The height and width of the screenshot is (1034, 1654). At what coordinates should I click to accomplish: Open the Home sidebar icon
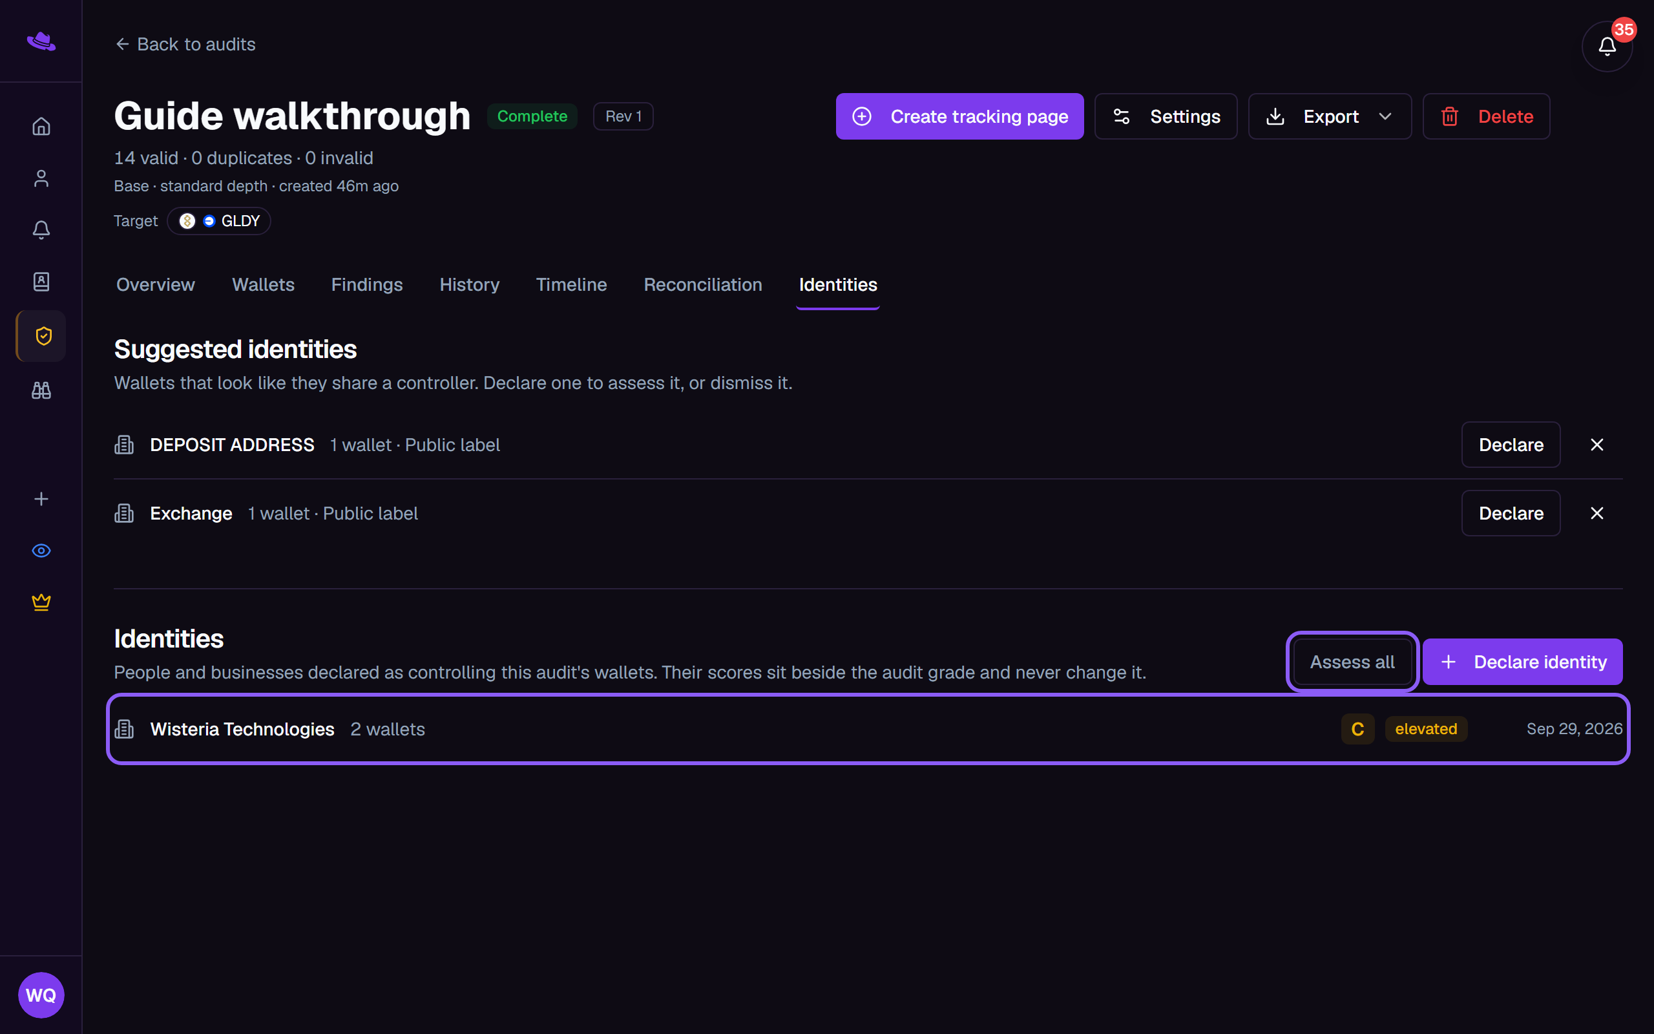click(x=41, y=127)
